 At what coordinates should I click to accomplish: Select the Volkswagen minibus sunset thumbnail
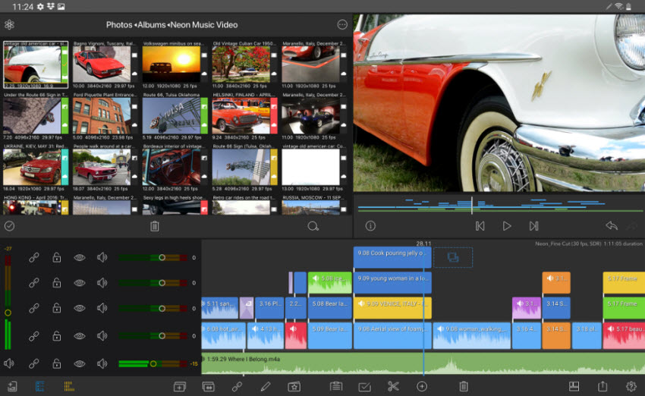tap(171, 64)
